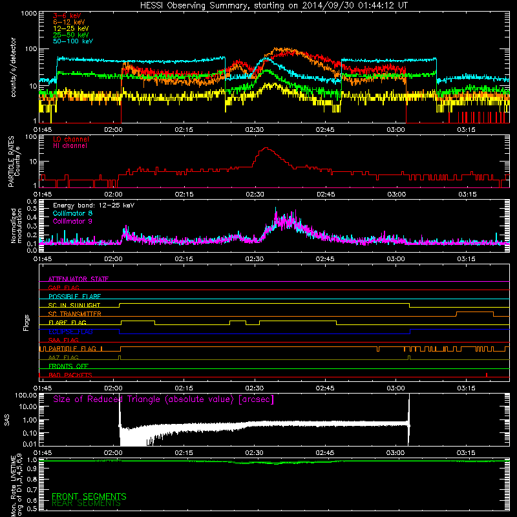Image resolution: width=517 pixels, height=517 pixels.
Task: Click the 'ECLIPSE FLAG' label
Action: click(x=70, y=332)
